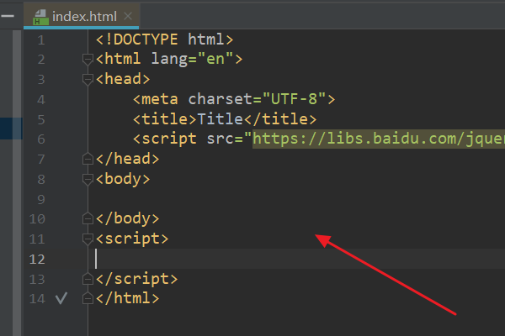Open the libs.baidu.com script URL

[379, 139]
